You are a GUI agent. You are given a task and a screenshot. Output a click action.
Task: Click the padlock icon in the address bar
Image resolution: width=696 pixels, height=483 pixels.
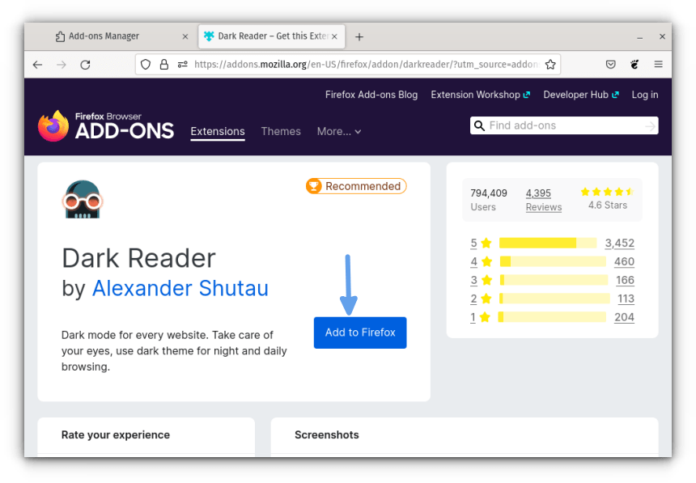163,64
